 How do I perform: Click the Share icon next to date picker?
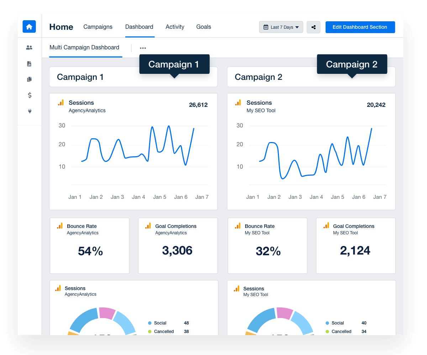(313, 27)
